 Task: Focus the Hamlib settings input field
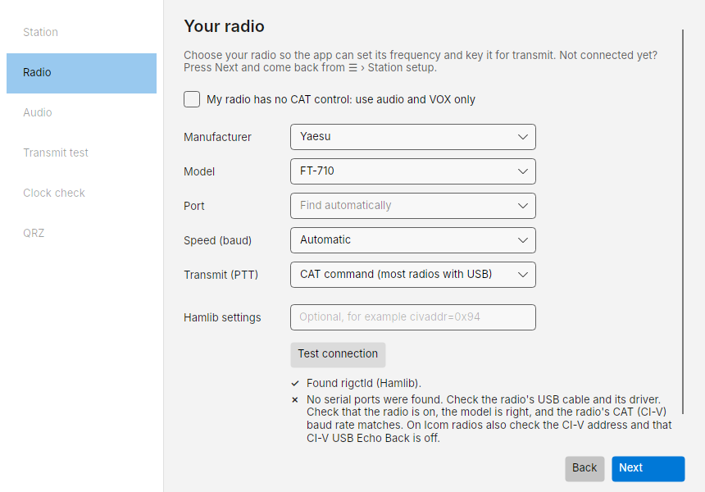[x=412, y=317]
